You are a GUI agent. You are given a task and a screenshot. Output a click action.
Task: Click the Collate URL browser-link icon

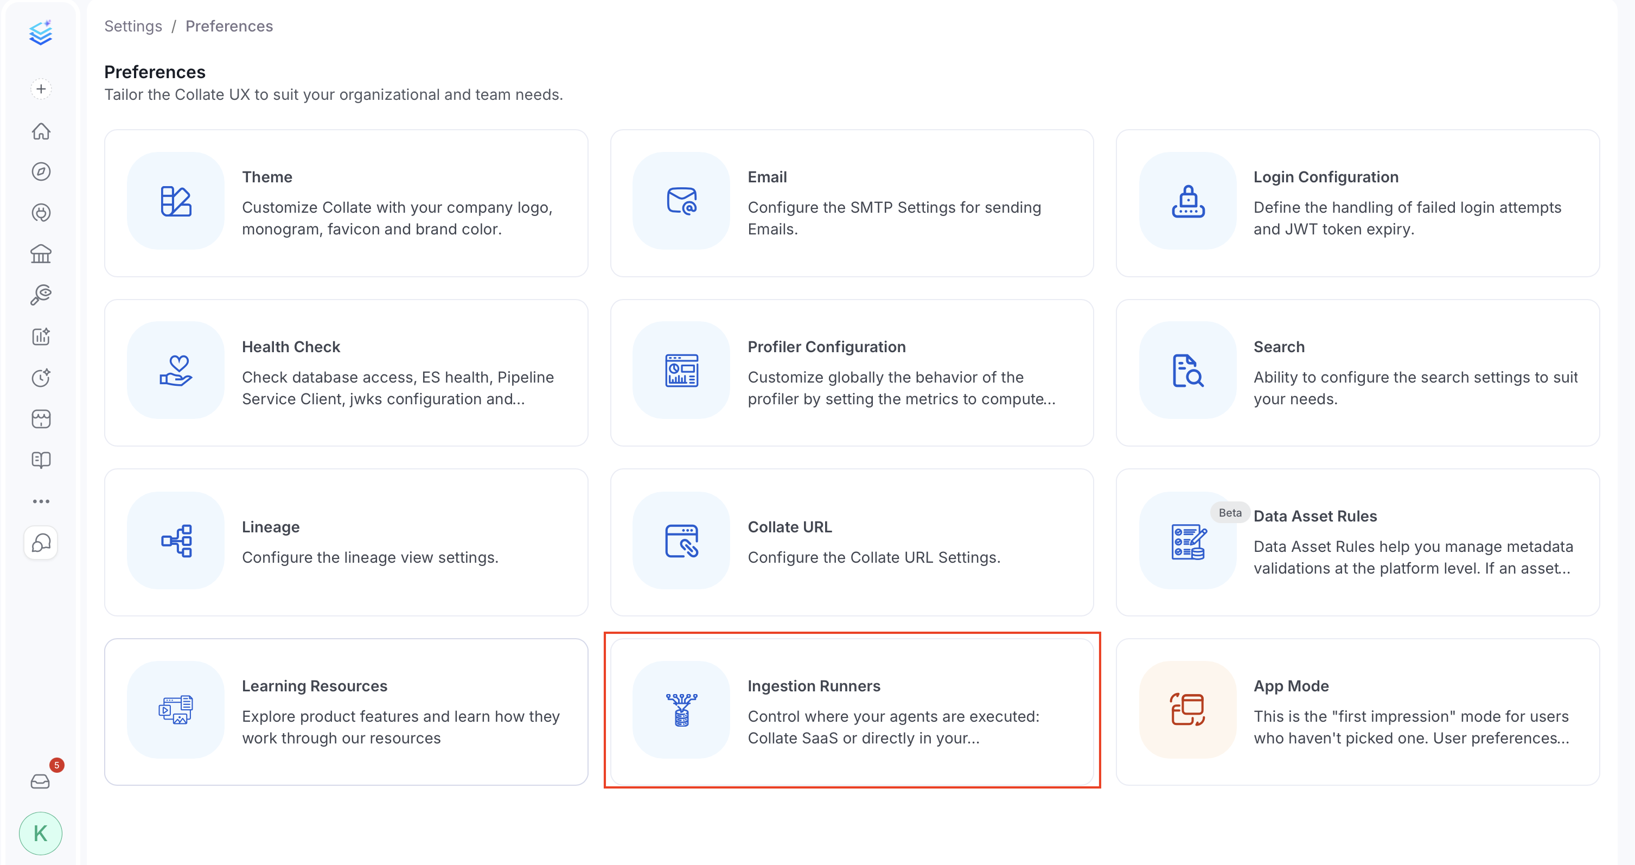[x=682, y=541]
